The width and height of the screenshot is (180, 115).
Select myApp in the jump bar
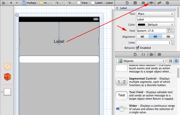(29, 3)
